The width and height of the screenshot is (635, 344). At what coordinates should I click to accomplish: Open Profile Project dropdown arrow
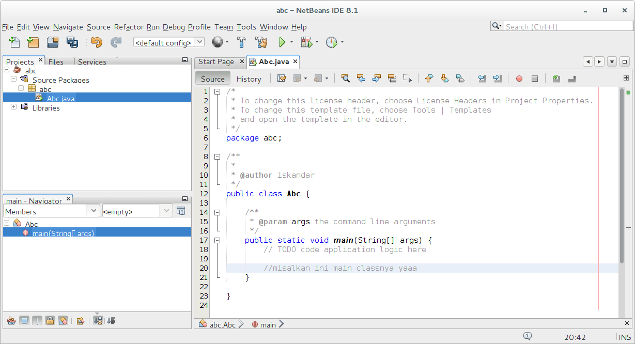point(342,42)
